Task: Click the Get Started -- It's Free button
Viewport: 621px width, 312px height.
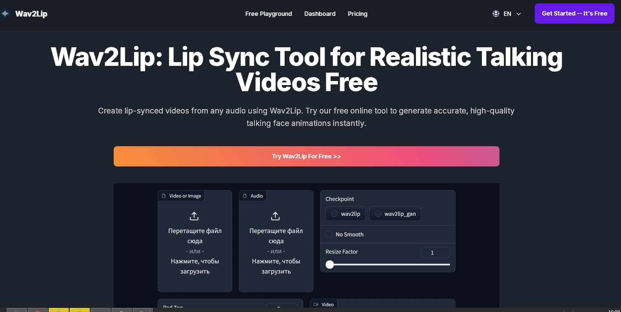Action: pyautogui.click(x=575, y=14)
